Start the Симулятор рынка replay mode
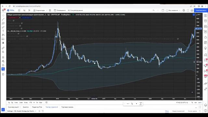Image resolution: width=208 pixels, height=117 pixels. click(75, 10)
